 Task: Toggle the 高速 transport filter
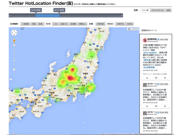(34, 24)
